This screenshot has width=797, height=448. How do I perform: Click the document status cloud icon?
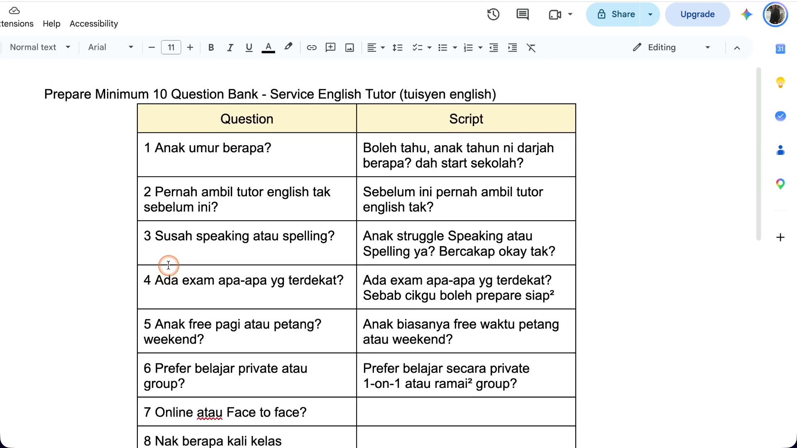tap(15, 10)
